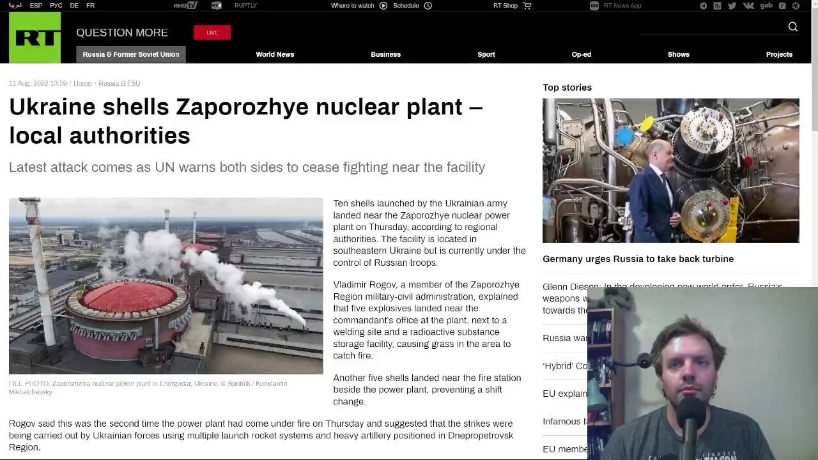818x460 pixels.
Task: Click the Schedule clock icon
Action: coord(428,6)
